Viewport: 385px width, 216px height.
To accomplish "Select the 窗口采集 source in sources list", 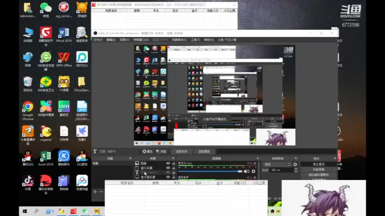I will coord(147,168).
